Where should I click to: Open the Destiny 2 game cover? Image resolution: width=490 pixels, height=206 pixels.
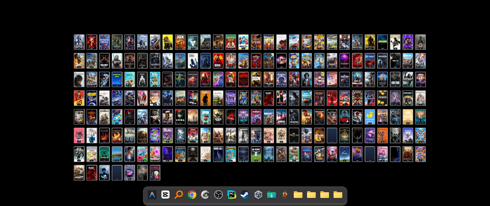193,42
